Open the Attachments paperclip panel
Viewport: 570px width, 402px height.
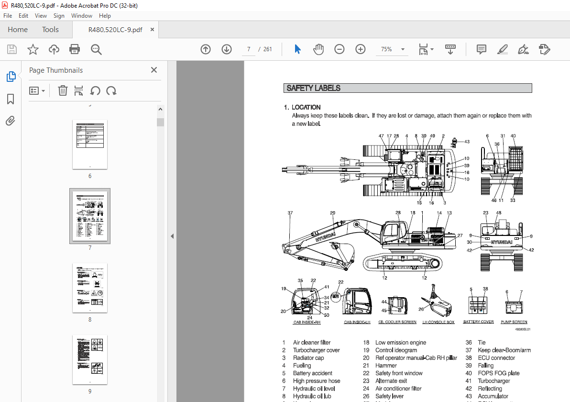(11, 121)
